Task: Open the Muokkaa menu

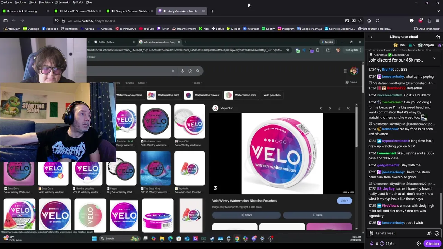Action: [x=20, y=2]
